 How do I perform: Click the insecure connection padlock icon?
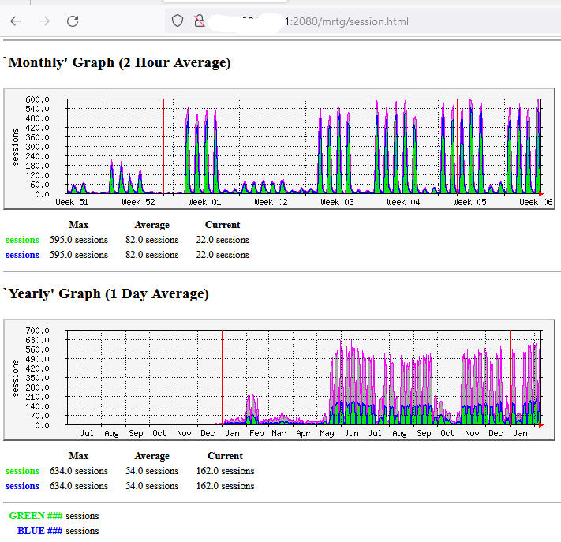click(200, 21)
